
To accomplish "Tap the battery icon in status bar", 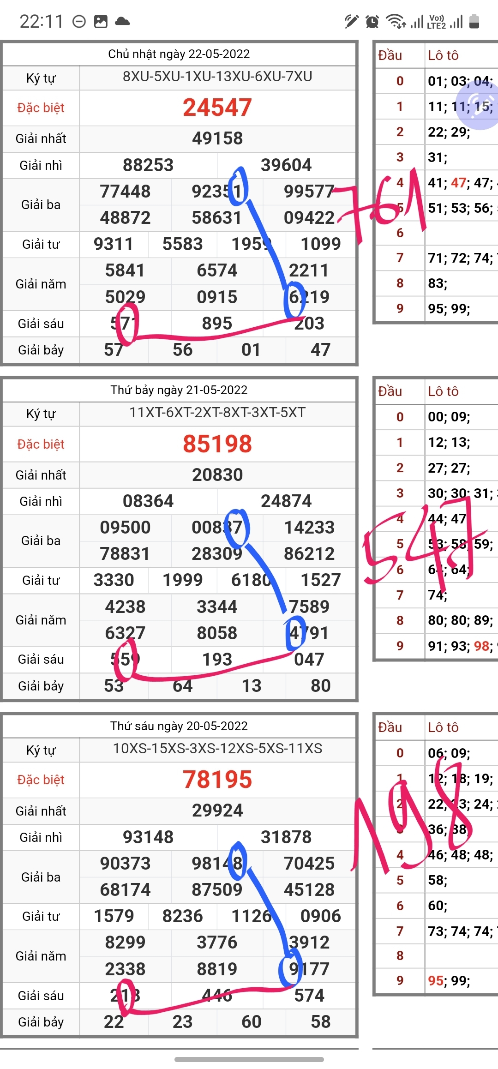I will 474,22.
